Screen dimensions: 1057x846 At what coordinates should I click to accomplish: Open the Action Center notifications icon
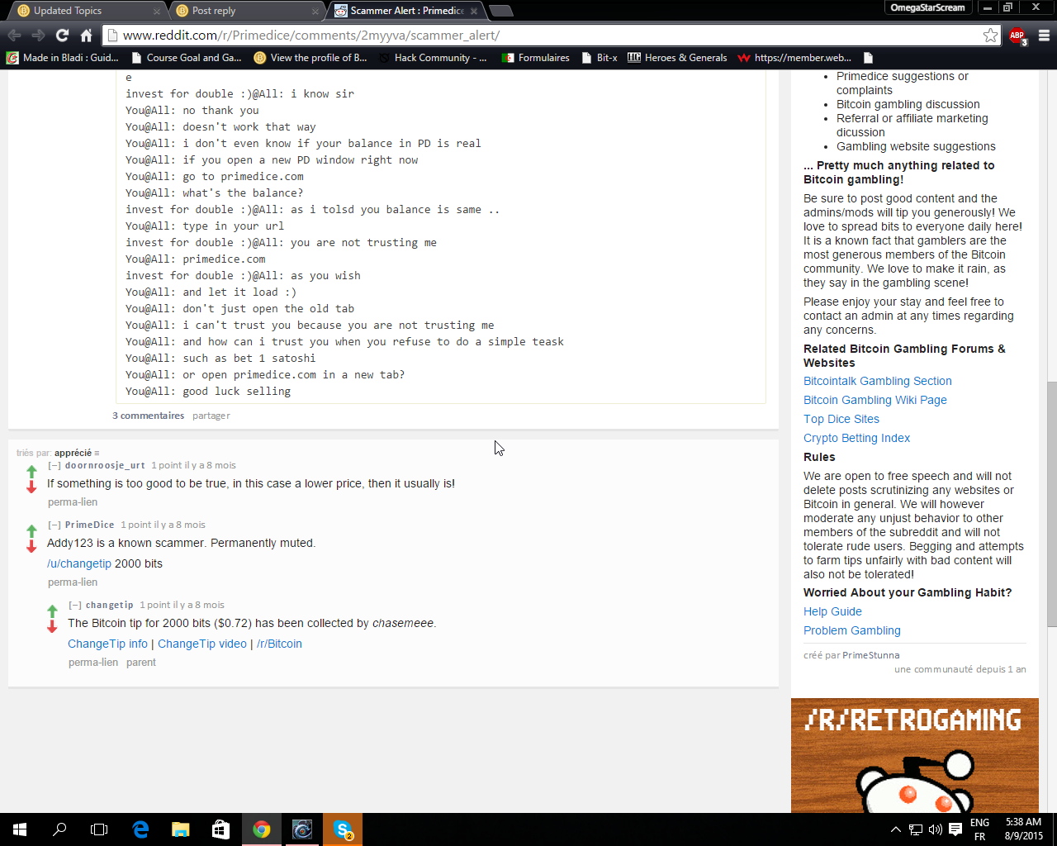(955, 829)
